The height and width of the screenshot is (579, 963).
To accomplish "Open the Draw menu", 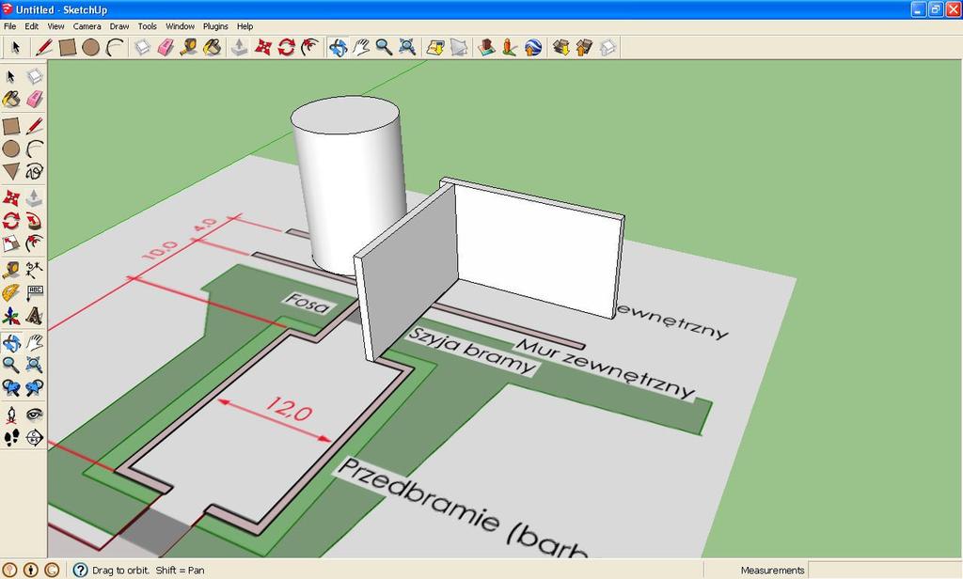I will (119, 26).
